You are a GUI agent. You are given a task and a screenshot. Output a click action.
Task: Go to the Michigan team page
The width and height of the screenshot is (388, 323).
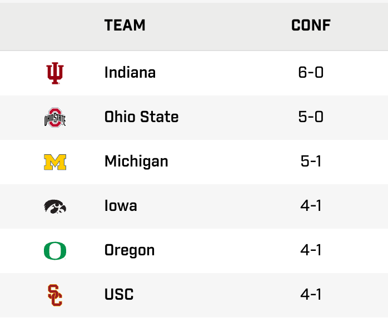click(136, 161)
